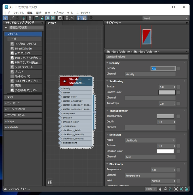Image resolution: width=193 pixels, height=195 pixels.
Task: Collapse the Blackbody rollout
Action: pos(107,164)
